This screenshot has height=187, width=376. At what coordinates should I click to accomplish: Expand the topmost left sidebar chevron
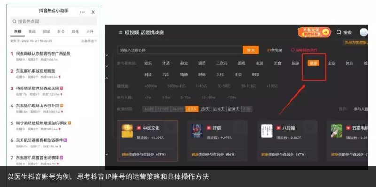pos(107,55)
